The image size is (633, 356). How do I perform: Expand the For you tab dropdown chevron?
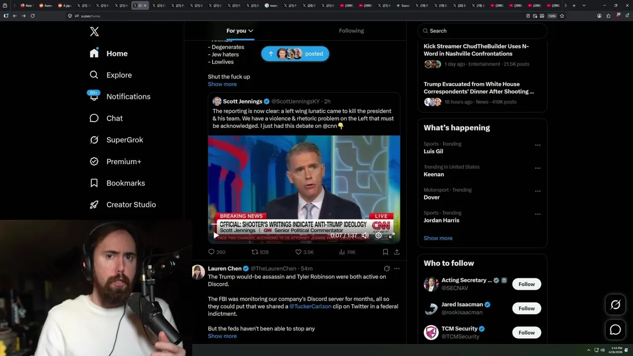(251, 31)
